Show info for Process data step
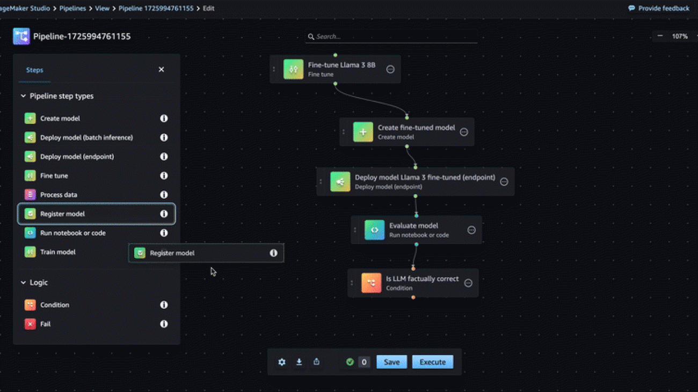Image resolution: width=698 pixels, height=392 pixels. pos(164,195)
